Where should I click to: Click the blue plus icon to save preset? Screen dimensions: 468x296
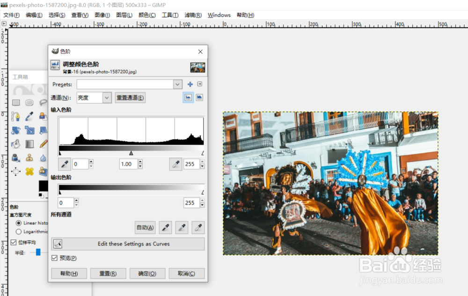coord(190,84)
